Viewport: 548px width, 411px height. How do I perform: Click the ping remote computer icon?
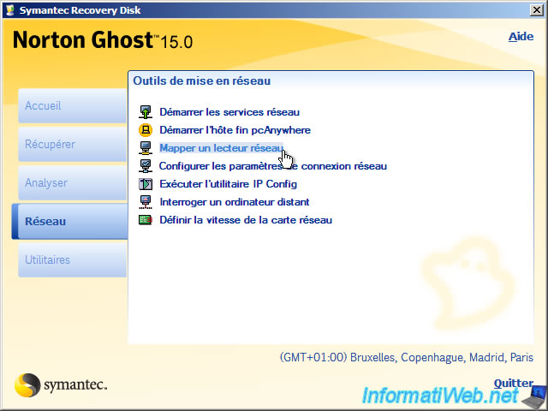146,202
